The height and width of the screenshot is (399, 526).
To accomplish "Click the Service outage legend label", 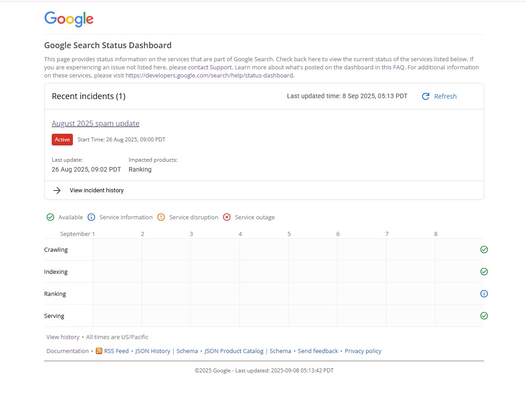I will tap(255, 218).
